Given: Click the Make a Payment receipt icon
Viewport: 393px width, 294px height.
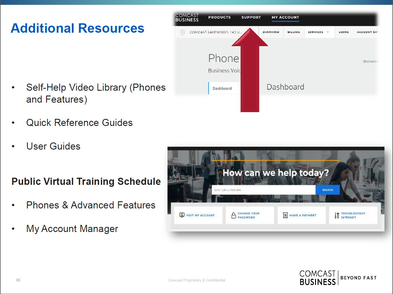Looking at the screenshot, I should click(285, 215).
